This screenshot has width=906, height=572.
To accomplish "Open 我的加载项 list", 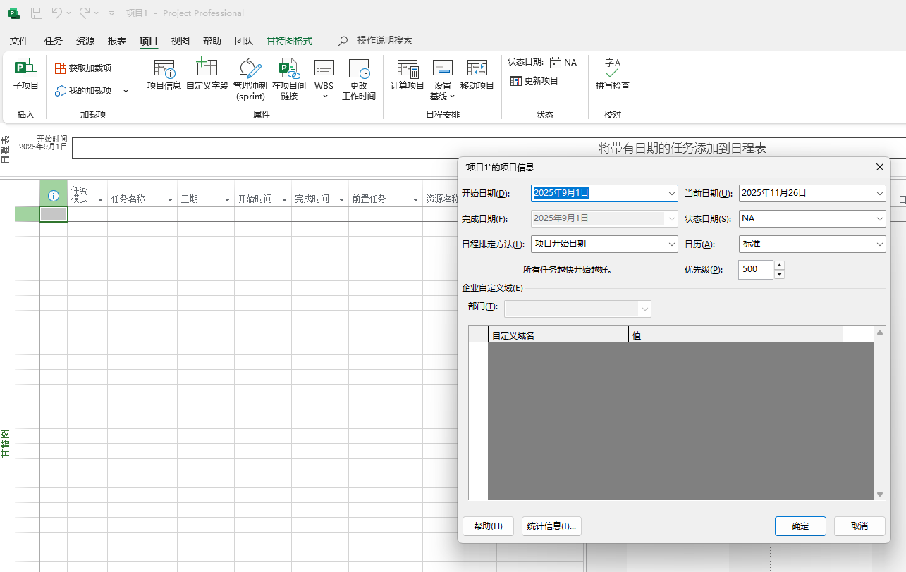I will click(92, 91).
